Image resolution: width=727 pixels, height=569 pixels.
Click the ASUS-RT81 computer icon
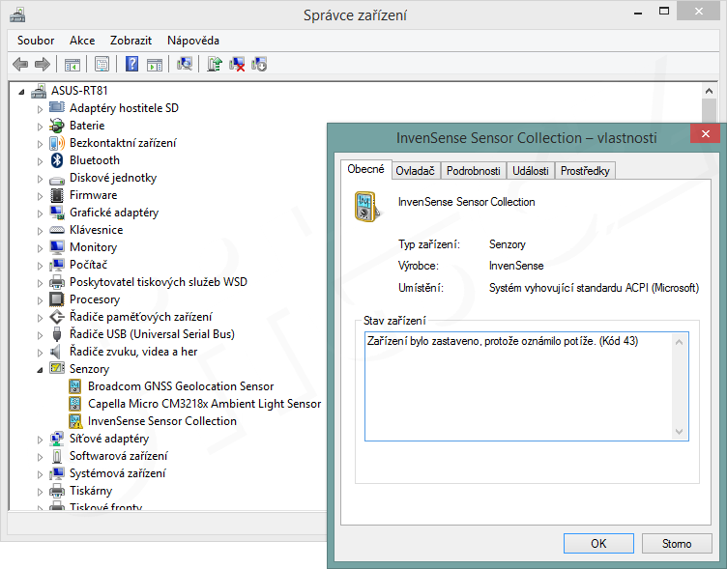click(39, 91)
